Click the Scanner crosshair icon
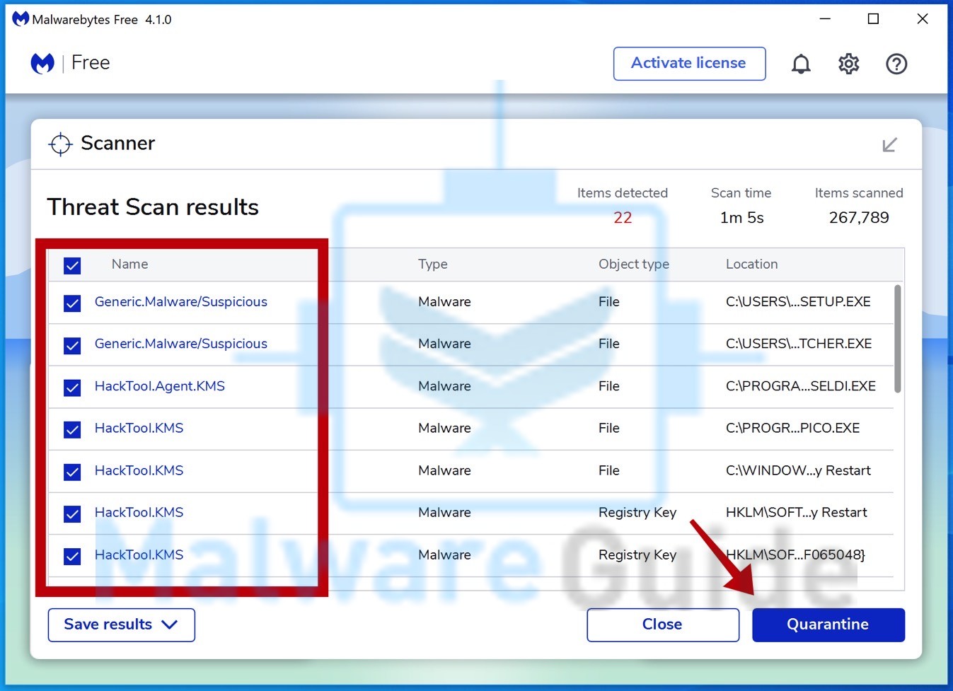Screen dimensions: 953x691 click(x=60, y=144)
